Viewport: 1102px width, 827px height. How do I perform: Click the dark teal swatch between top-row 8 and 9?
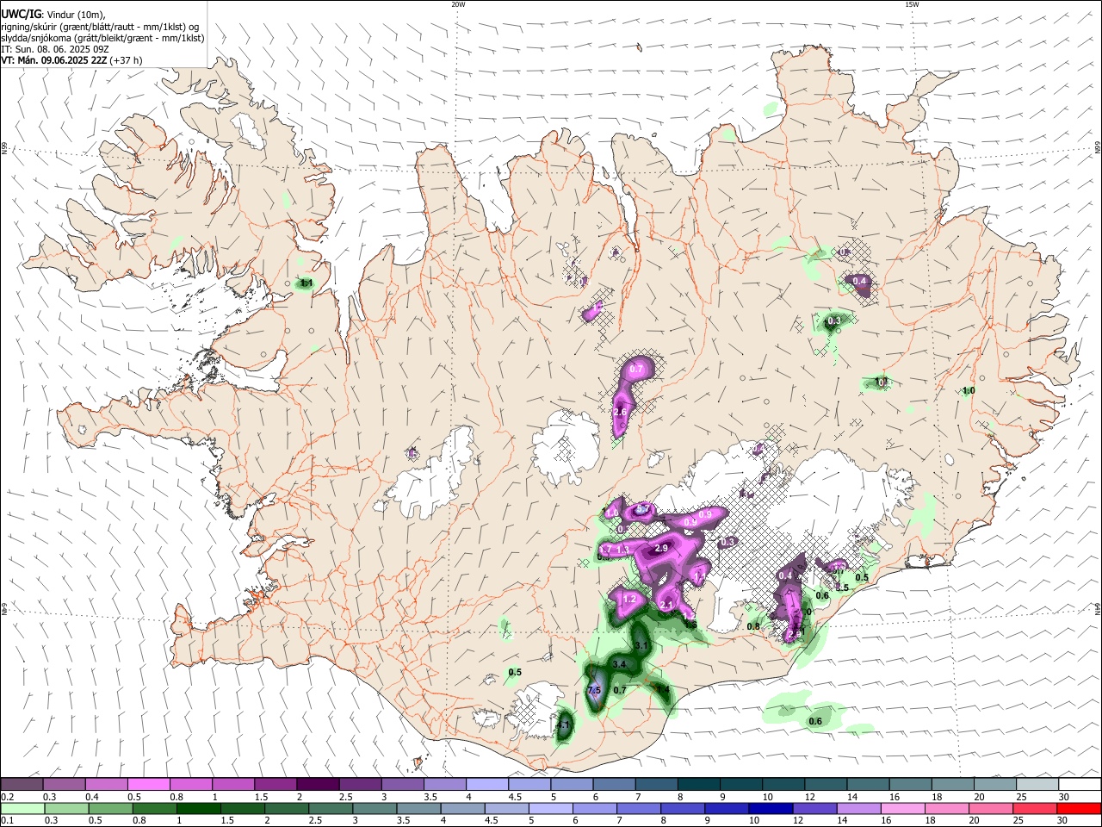click(698, 784)
